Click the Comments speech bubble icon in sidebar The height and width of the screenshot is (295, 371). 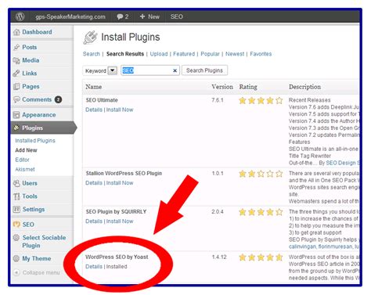coord(16,99)
